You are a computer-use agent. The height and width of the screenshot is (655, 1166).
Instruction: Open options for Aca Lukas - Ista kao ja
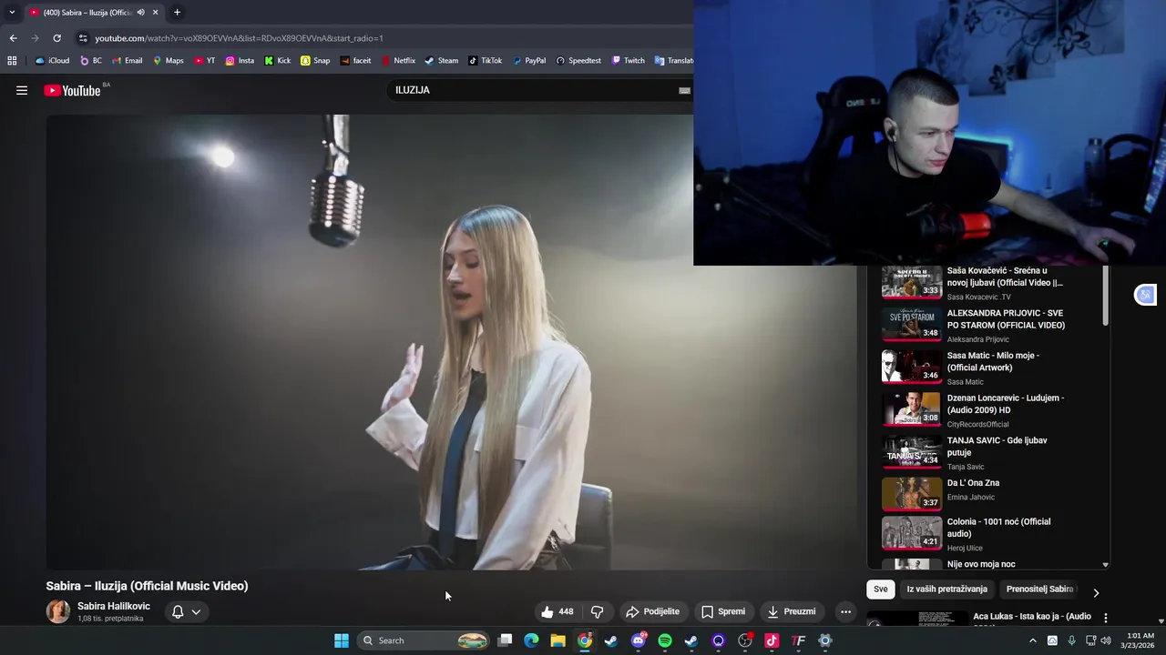pos(1106,618)
